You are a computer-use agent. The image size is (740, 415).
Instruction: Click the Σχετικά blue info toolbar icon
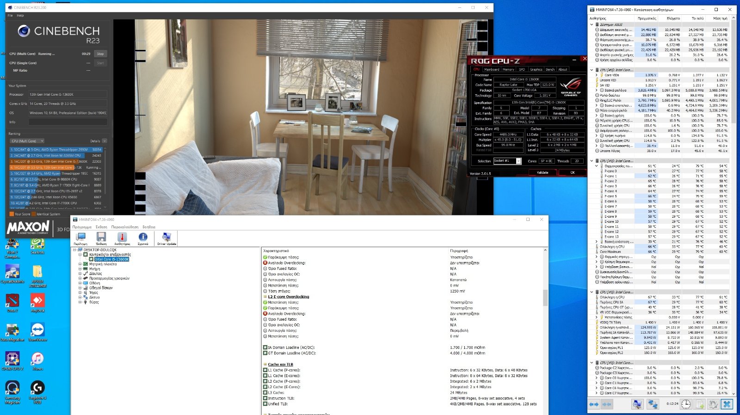pos(143,238)
